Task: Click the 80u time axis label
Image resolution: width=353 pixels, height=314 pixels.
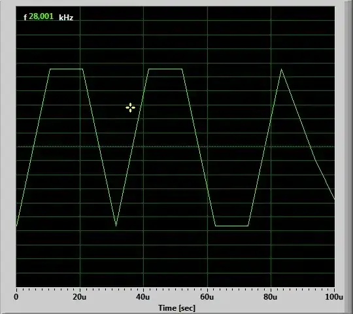Action: pos(271,297)
